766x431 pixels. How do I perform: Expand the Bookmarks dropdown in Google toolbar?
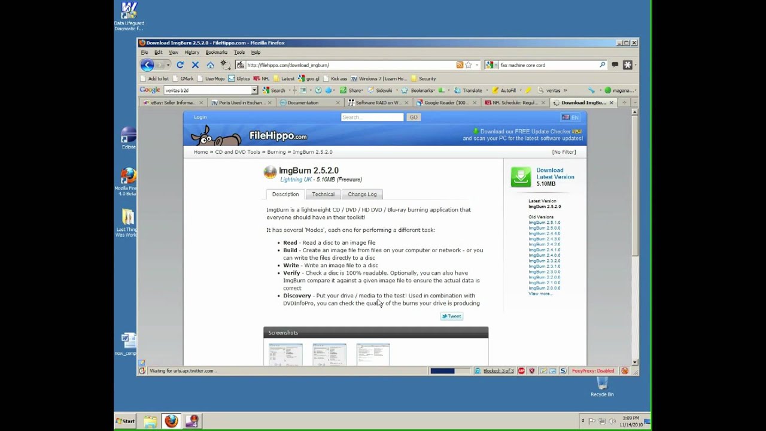[435, 90]
